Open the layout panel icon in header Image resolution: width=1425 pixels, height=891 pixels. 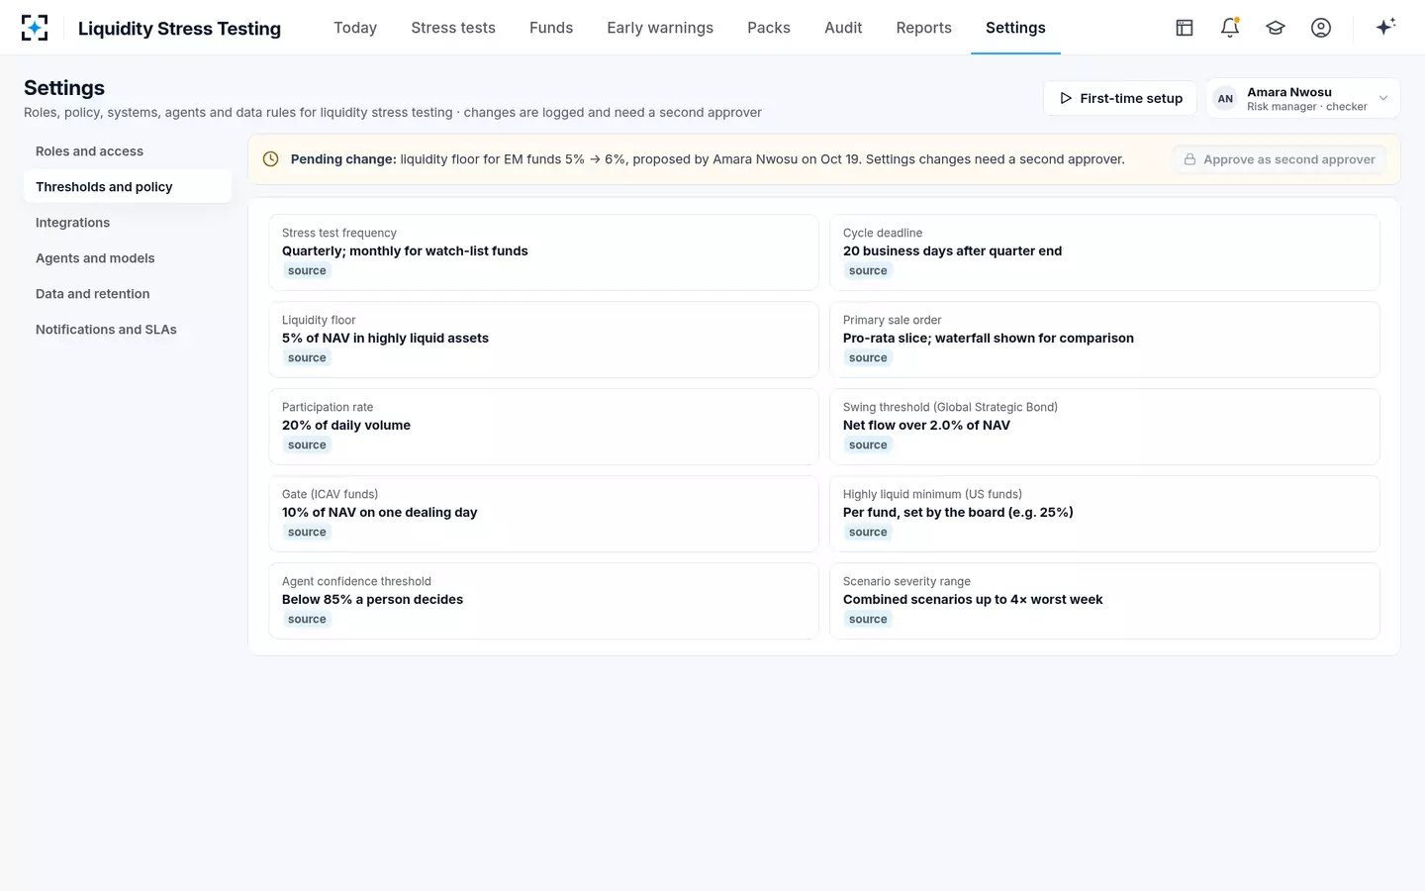coord(1185,28)
